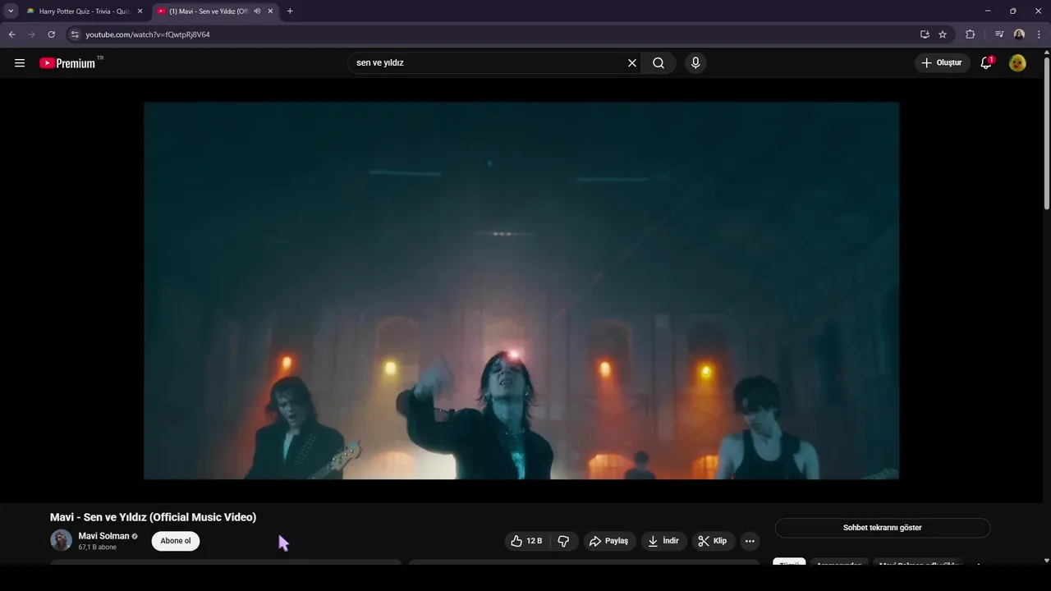Expand the tab search dropdown

pos(11,11)
